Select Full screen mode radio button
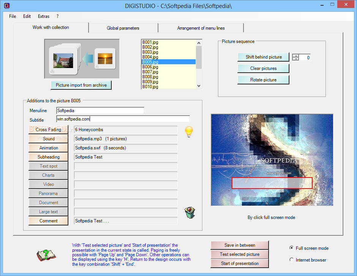 (x=291, y=248)
